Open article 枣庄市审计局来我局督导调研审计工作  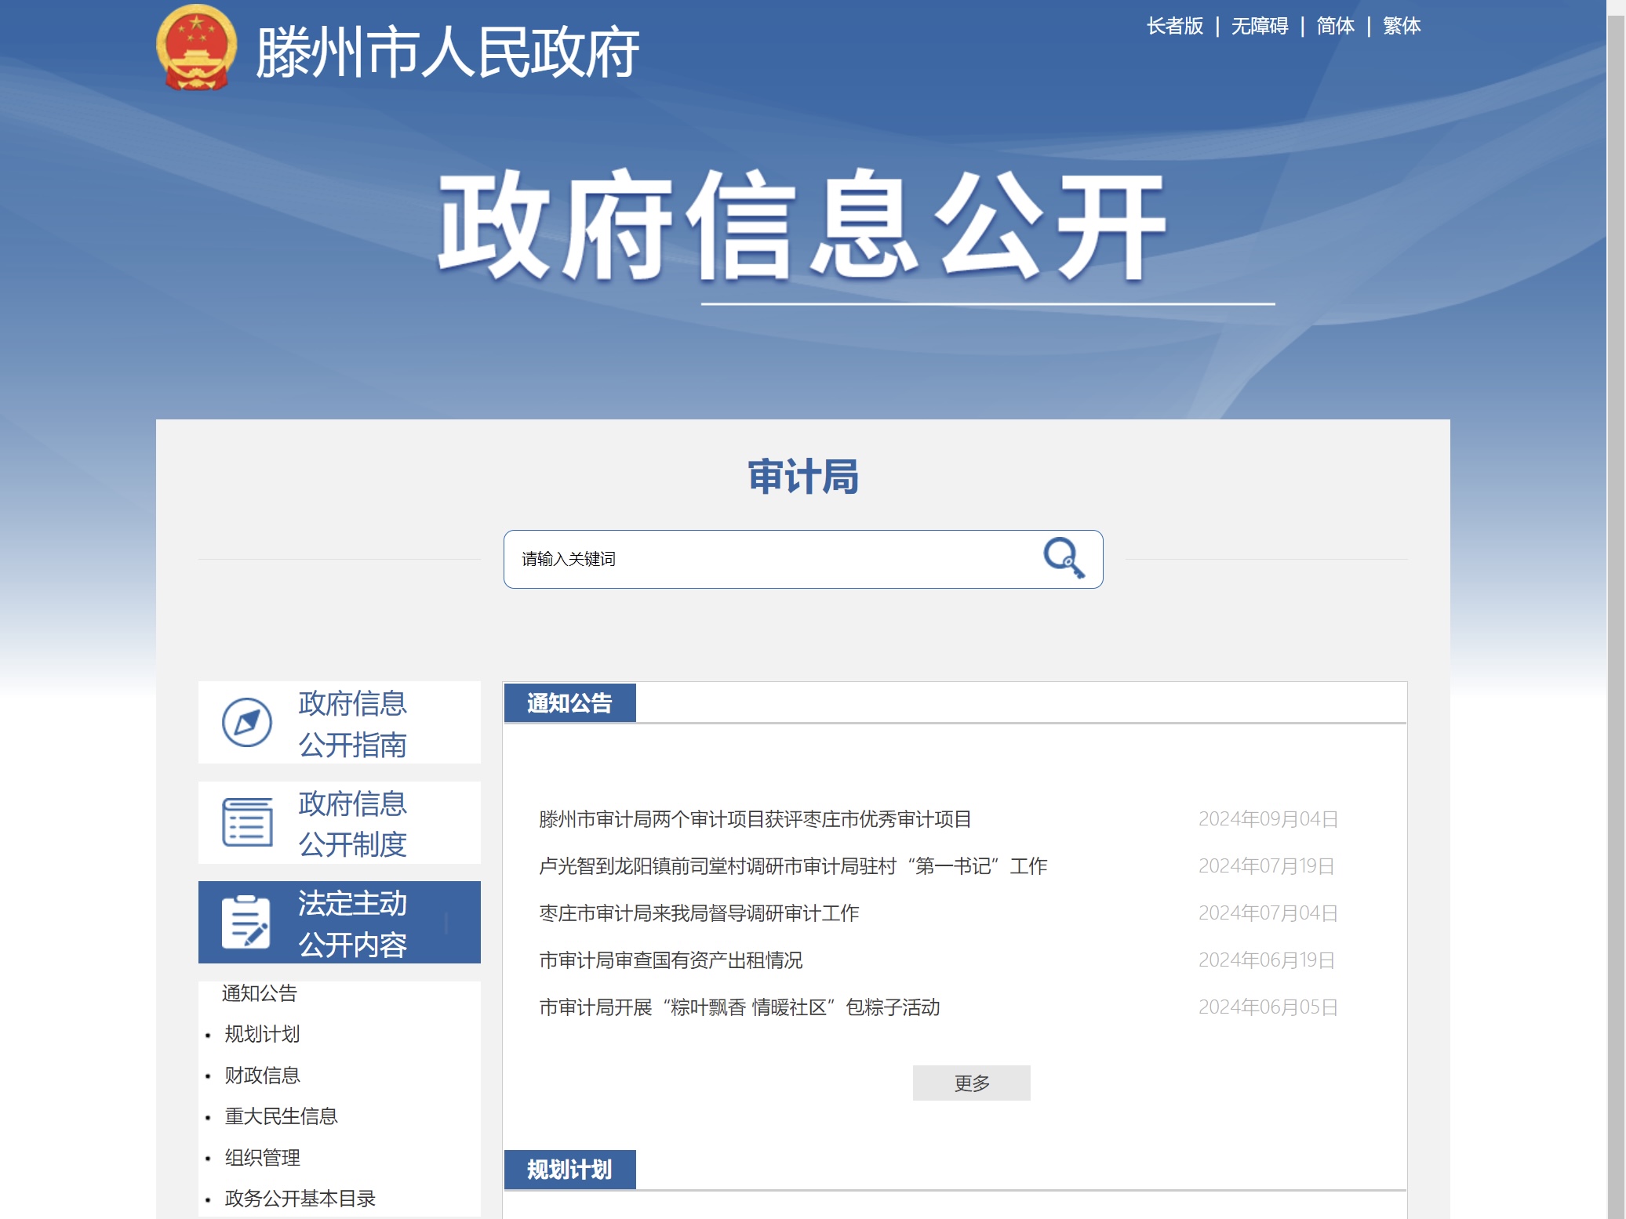[x=699, y=913]
